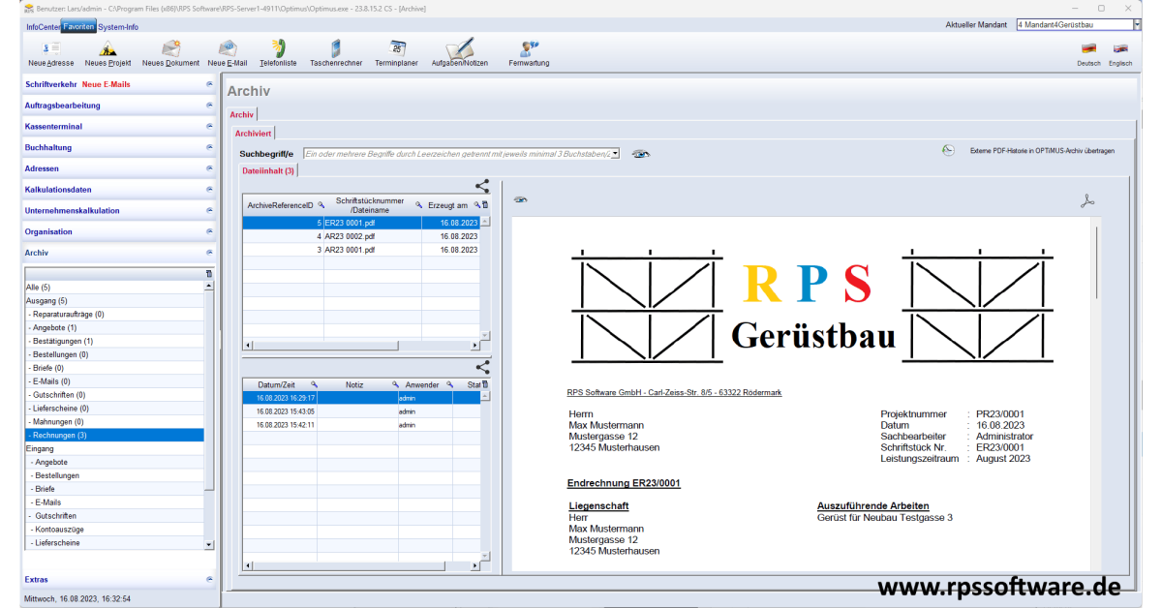Expand the Adressen section chevron
The height and width of the screenshot is (608, 1162).
pos(209,168)
